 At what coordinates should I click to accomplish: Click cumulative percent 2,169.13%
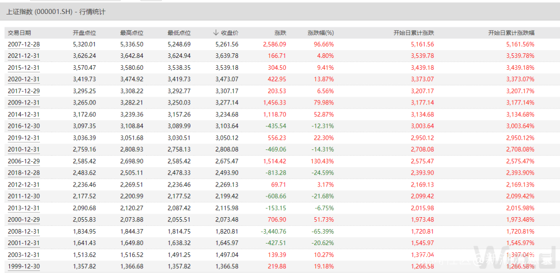[x=521, y=185]
